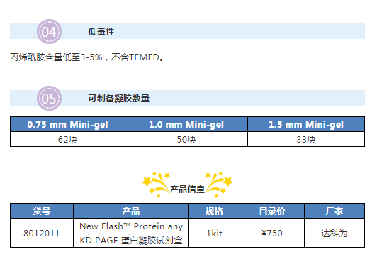Click the 1.5 mm Mini-gel column header

306,124
